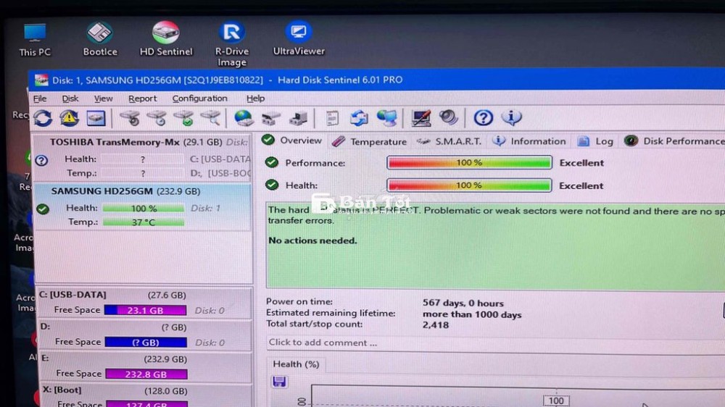The height and width of the screenshot is (407, 725).
Task: Click the question mark icon beside TOSHIBA health
Action: 41,160
